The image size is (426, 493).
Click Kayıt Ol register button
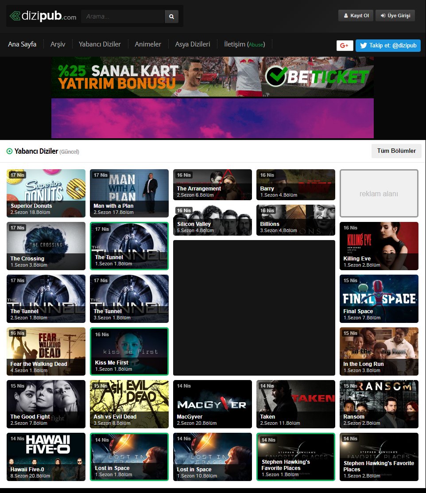[x=356, y=16]
